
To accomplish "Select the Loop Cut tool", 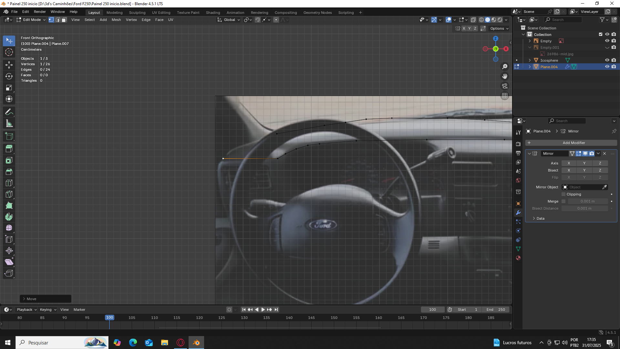I will click(x=9, y=183).
